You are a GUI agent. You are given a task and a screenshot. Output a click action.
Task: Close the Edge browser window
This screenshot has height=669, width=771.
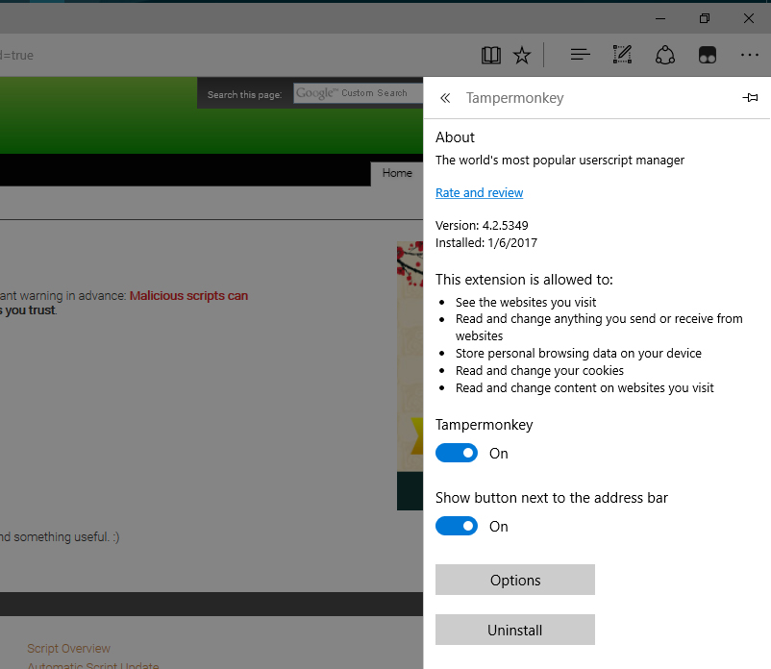(748, 18)
